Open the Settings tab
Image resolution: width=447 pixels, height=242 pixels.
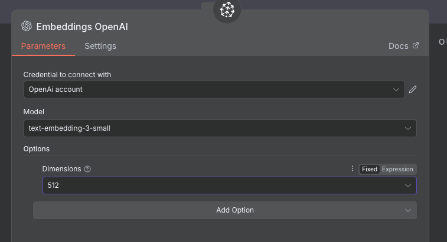pyautogui.click(x=100, y=46)
